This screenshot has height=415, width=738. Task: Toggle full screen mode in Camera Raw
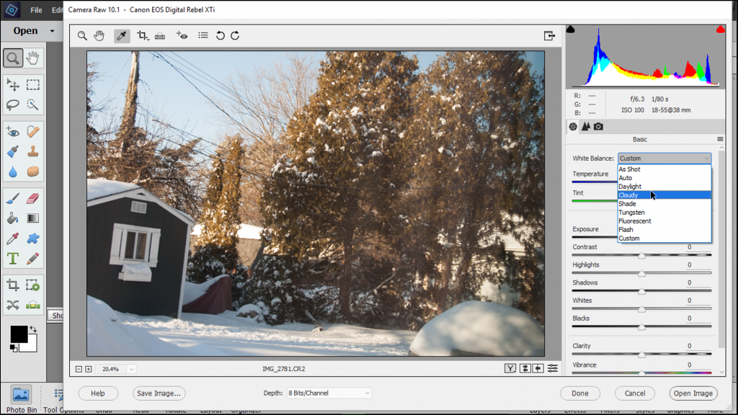(549, 36)
